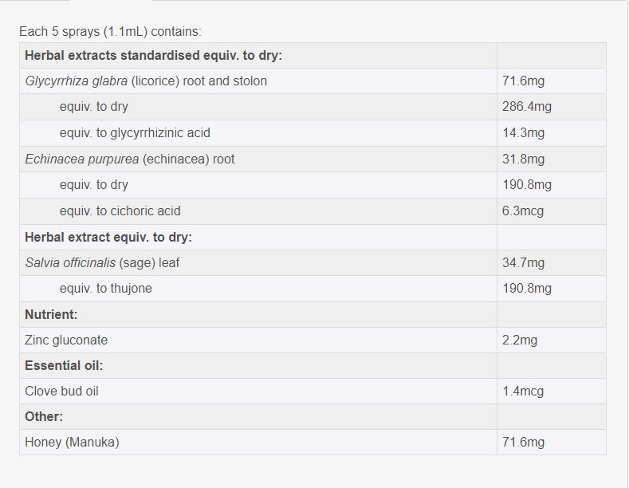Select the "Herbal extracts standardised equiv. to dry" header row

pos(154,56)
